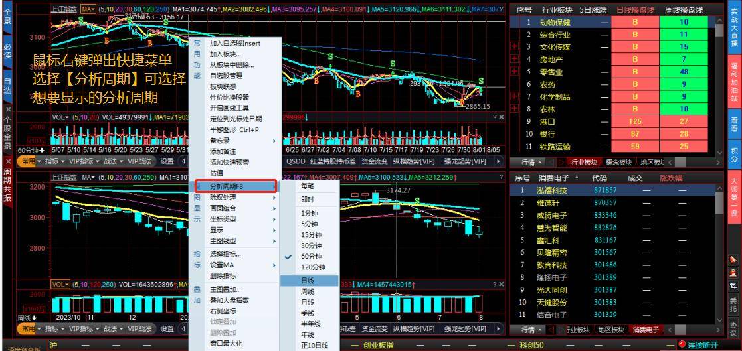This screenshot has height=351, width=742.
Task: Open the 战法 dropdown in upper indicator bar
Action: click(x=113, y=161)
